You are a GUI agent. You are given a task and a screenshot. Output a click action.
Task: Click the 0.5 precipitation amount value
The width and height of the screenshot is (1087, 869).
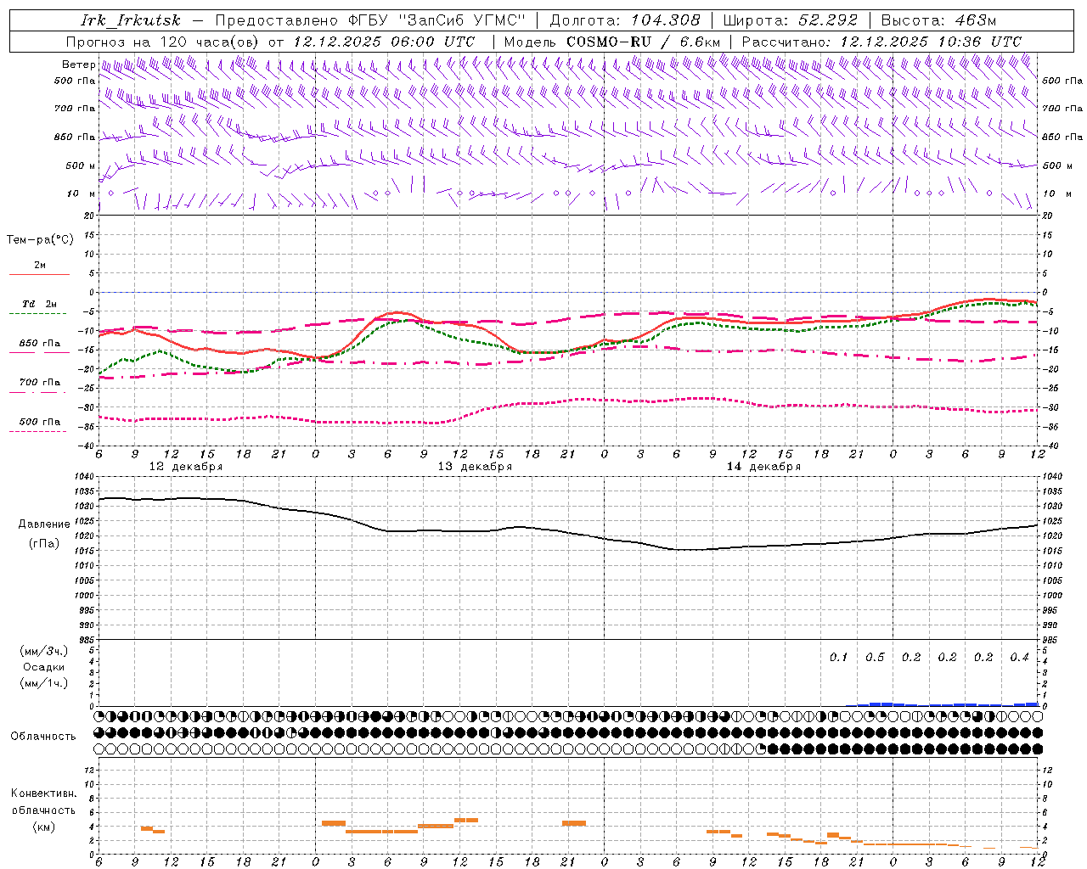(x=875, y=657)
